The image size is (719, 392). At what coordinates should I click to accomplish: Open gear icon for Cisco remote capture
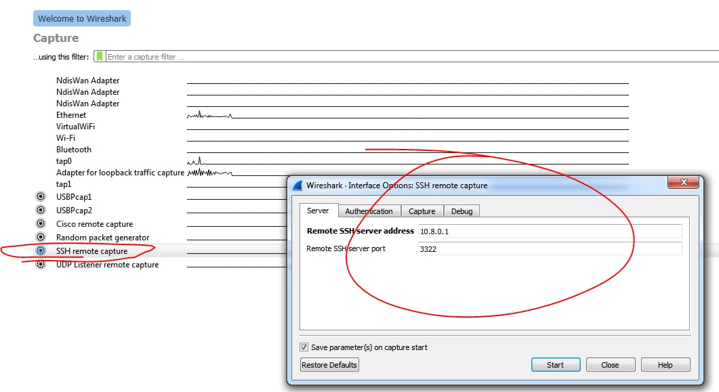[x=41, y=223]
